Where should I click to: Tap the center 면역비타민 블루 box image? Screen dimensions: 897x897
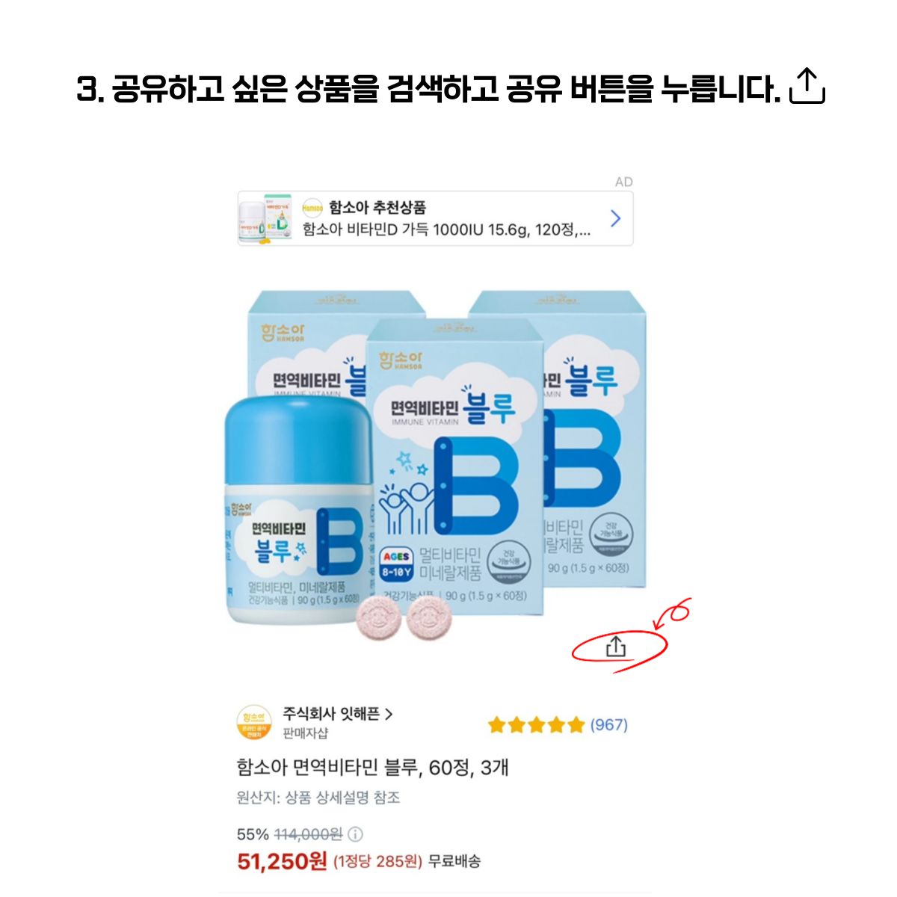(x=456, y=463)
